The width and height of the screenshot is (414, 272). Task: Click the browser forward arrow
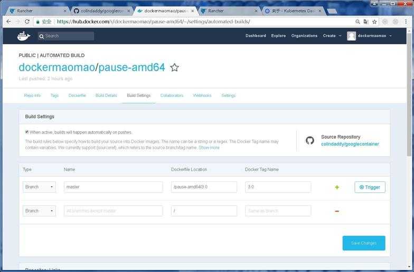[18, 22]
